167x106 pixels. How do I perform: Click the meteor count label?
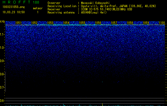(38, 8)
